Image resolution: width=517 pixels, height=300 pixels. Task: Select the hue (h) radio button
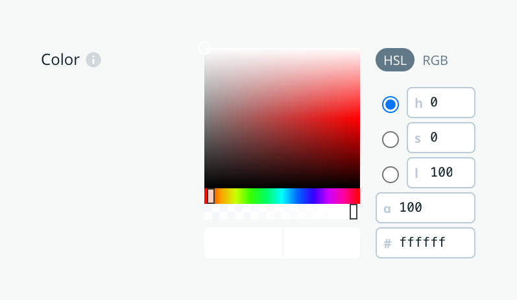(391, 104)
